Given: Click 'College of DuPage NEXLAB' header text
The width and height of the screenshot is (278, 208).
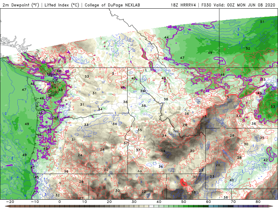Looking at the screenshot, I should (112, 5).
